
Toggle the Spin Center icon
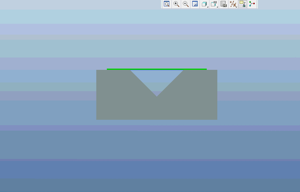252,4
